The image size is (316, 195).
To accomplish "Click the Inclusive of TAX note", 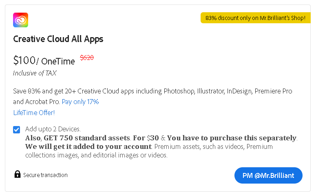I will tap(35, 73).
